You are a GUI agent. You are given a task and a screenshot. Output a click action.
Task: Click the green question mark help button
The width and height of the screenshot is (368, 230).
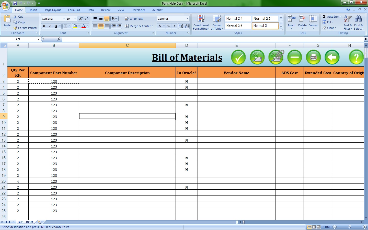point(356,57)
